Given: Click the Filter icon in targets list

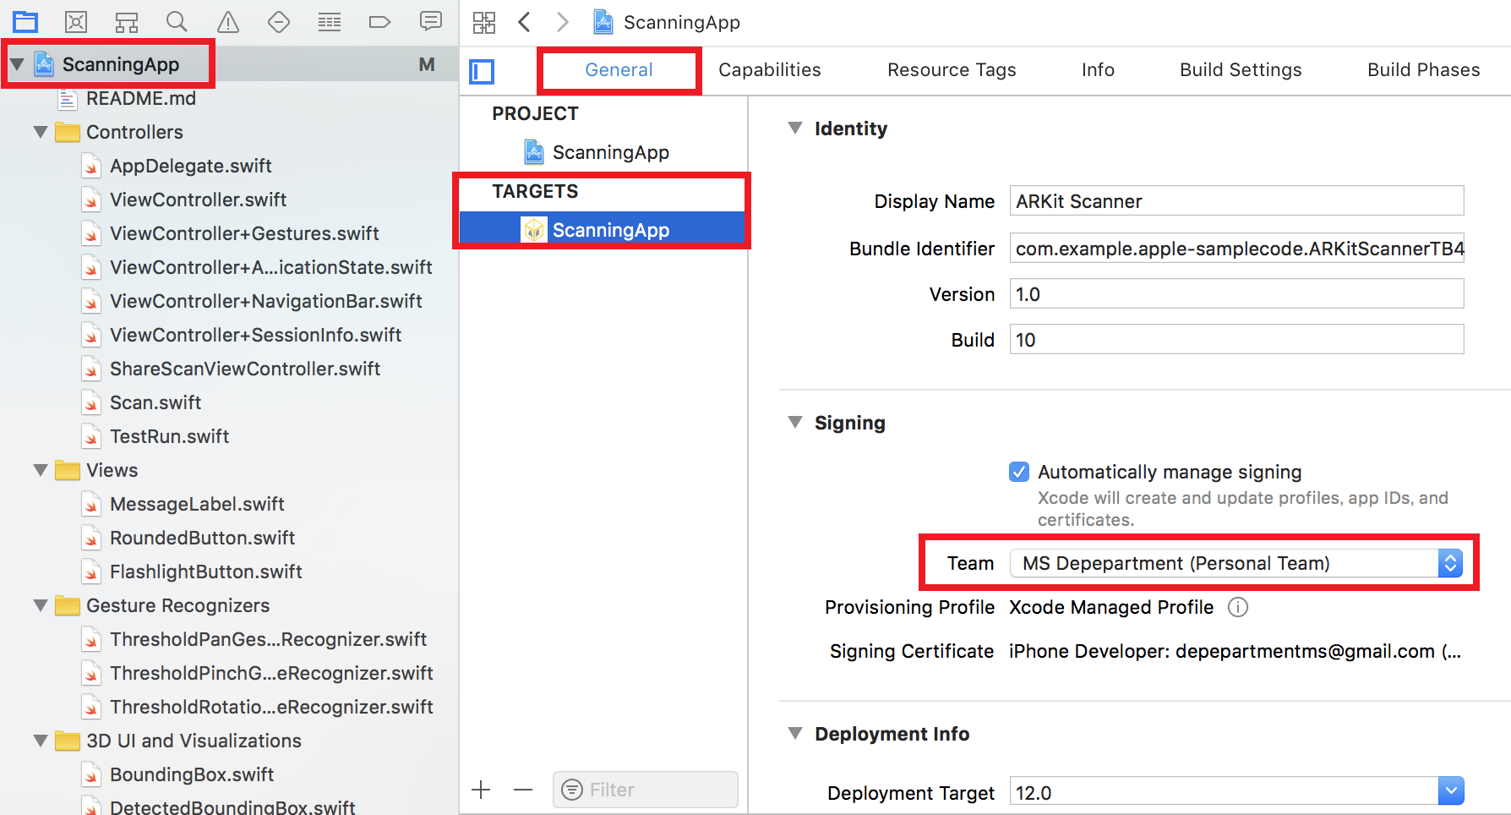Looking at the screenshot, I should tap(572, 790).
